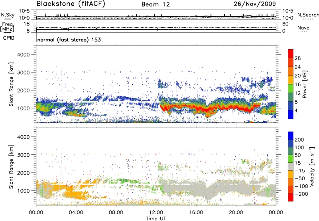Click the '200' velocity colorbar tick label
Viewport: 319px width, 221px height.
299,140
